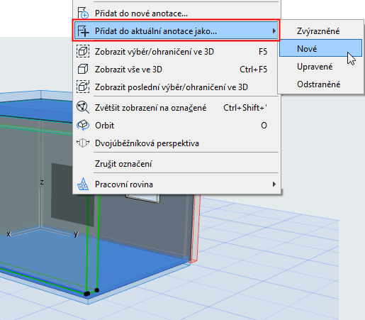365x320 pixels.
Task: Click the Orbit tool icon
Action: [x=83, y=125]
